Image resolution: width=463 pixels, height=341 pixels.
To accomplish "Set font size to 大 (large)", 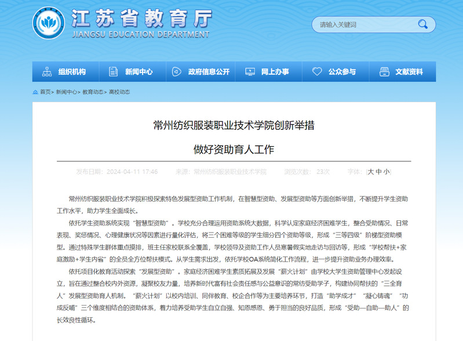I will pos(371,172).
